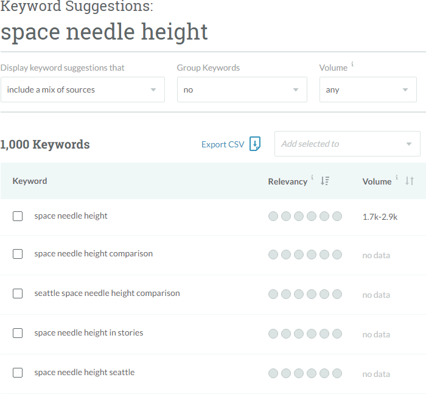Image resolution: width=426 pixels, height=394 pixels.
Task: Click the Volume column sort arrows
Action: [410, 181]
